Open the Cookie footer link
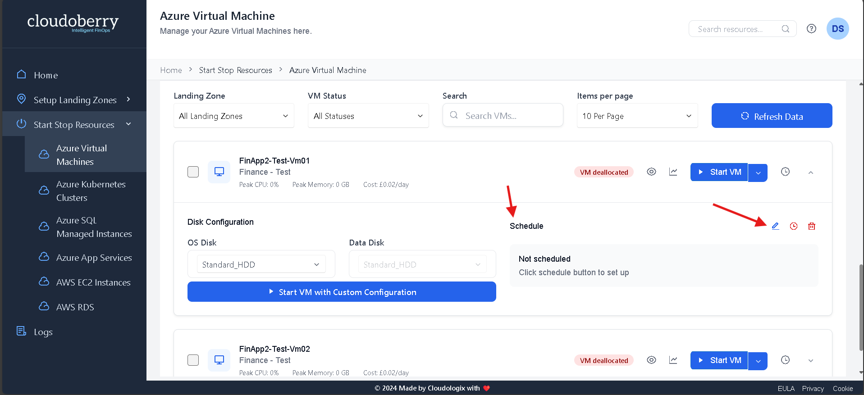The image size is (864, 395). [x=843, y=388]
